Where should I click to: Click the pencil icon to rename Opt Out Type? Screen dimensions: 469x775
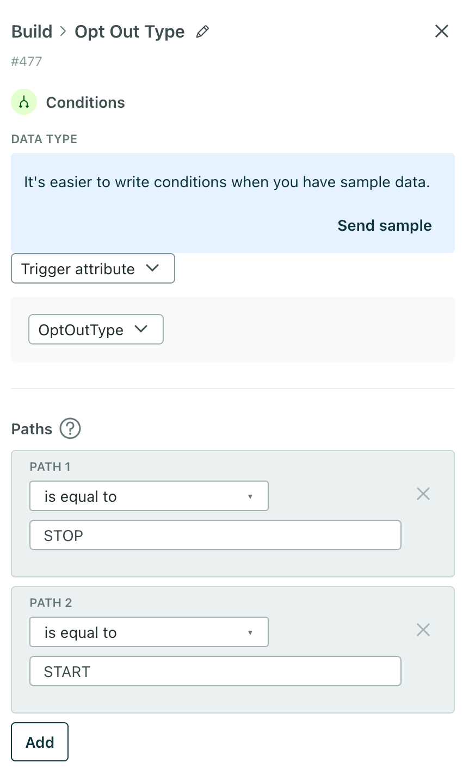click(202, 32)
